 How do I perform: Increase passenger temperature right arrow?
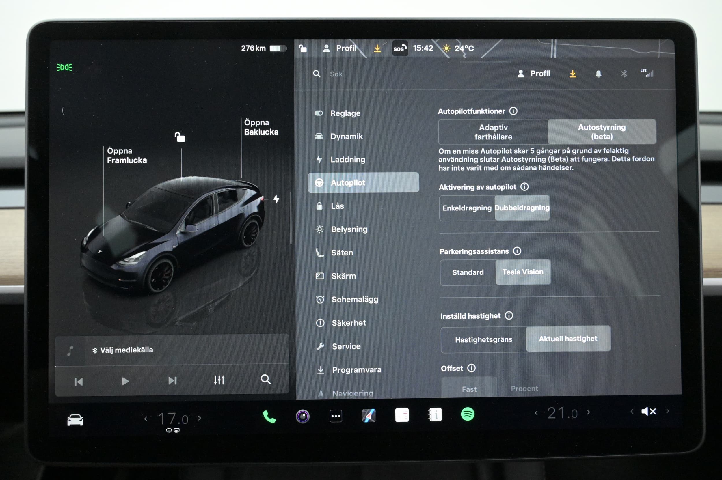[589, 412]
